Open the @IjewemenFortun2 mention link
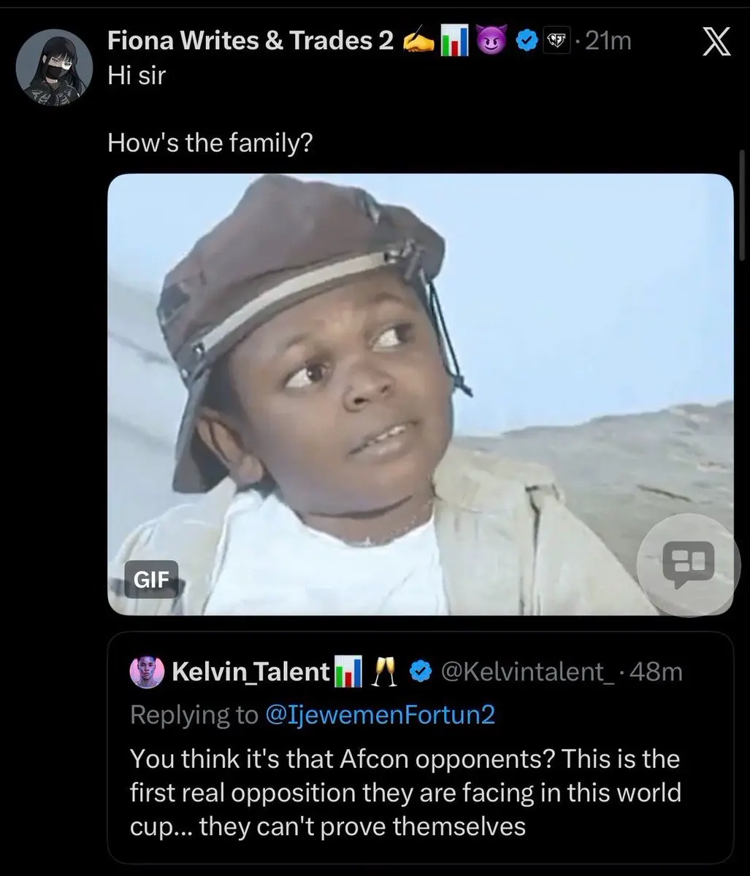This screenshot has width=750, height=876. pyautogui.click(x=378, y=715)
